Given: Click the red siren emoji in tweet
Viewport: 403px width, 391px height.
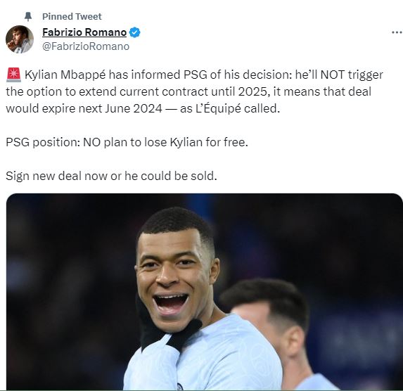Looking at the screenshot, I should tap(13, 75).
